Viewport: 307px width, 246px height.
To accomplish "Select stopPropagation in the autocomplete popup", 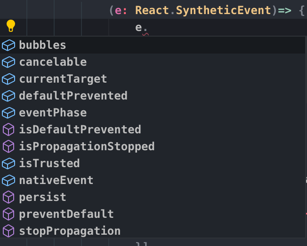I will point(70,231).
